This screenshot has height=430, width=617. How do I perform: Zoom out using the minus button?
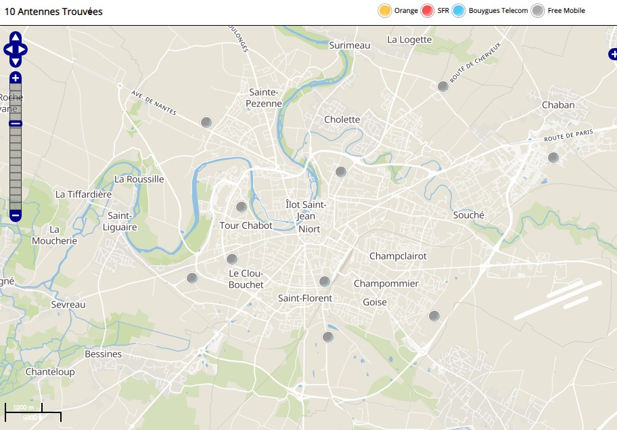pos(16,215)
